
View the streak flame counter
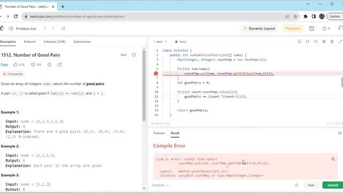(326, 28)
